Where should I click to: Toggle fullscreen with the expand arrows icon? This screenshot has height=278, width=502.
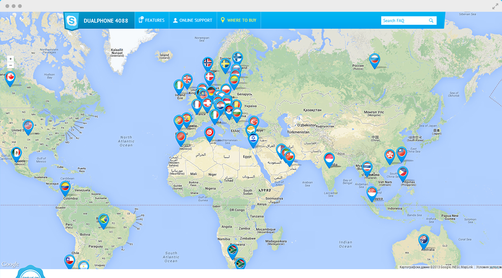click(495, 6)
